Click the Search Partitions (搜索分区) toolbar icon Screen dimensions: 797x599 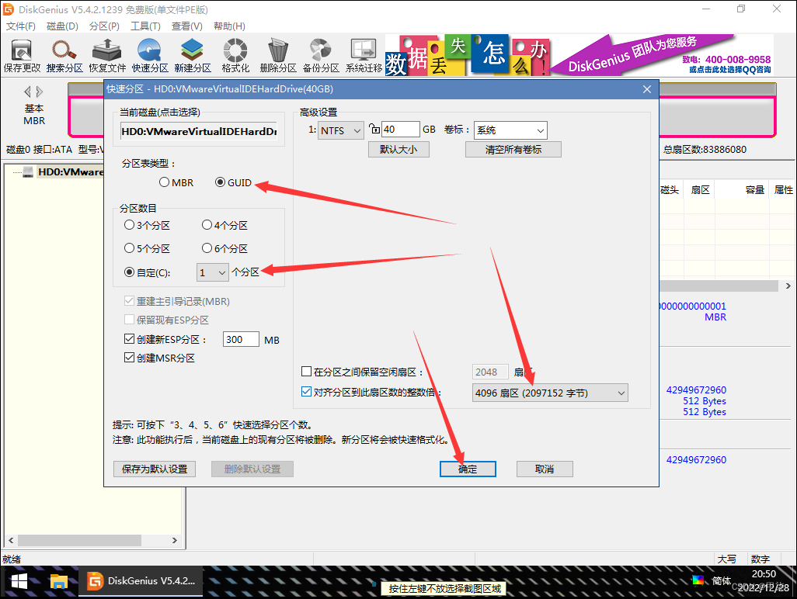coord(64,56)
